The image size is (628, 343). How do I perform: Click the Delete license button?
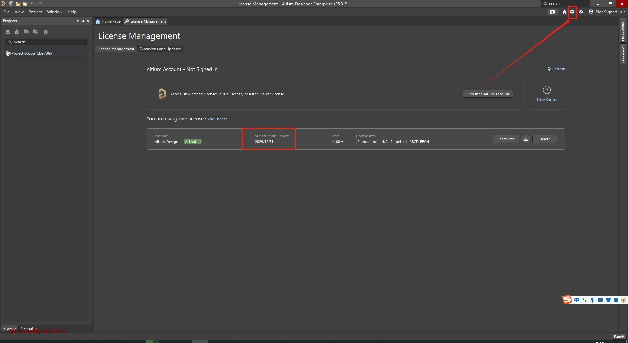point(545,139)
